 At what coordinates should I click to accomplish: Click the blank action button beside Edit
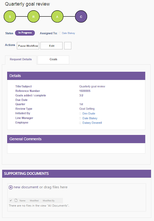(68, 46)
